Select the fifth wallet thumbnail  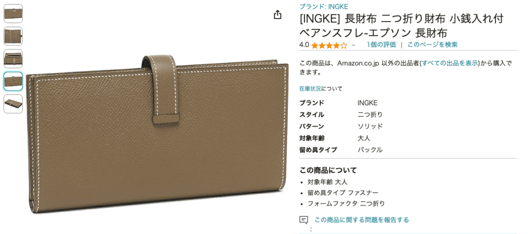13,104
